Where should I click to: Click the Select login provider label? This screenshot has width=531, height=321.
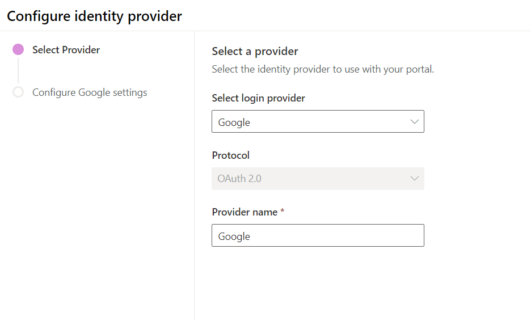258,98
